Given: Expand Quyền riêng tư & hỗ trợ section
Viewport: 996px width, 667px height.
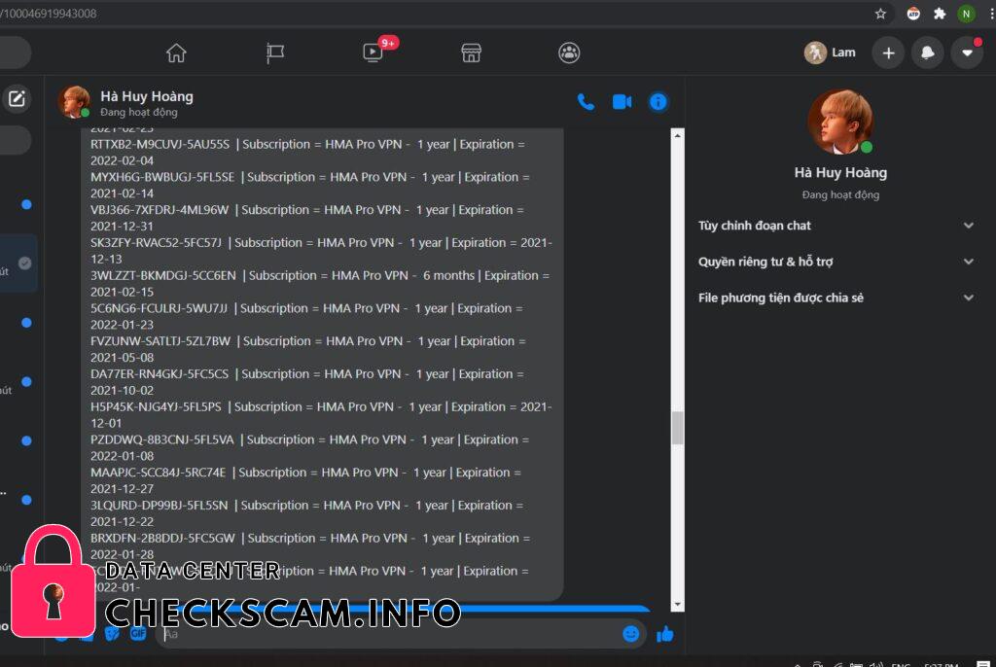Looking at the screenshot, I should (836, 262).
